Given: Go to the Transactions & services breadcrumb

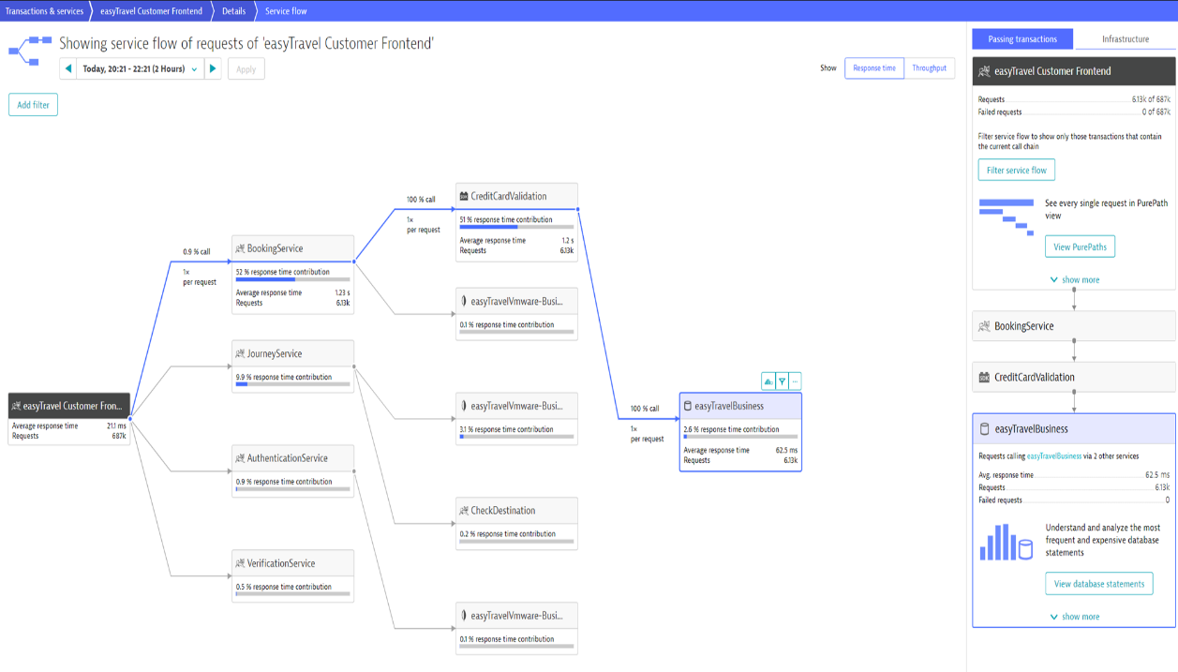Looking at the screenshot, I should 44,11.
